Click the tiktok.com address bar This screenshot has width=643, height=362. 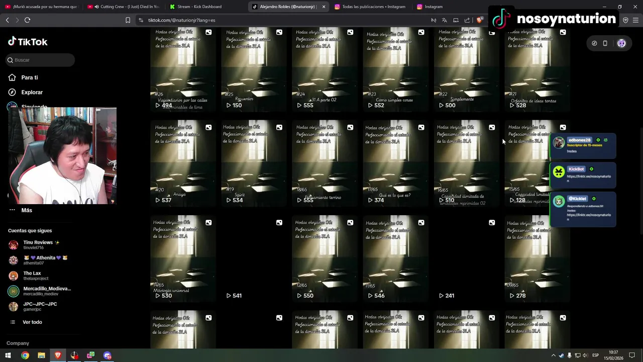click(281, 20)
